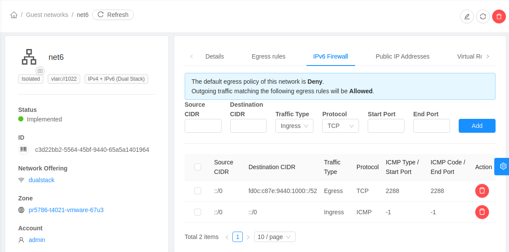Select the checkbox on the Egress TCP rule row
This screenshot has width=509, height=252.
coord(198,190)
